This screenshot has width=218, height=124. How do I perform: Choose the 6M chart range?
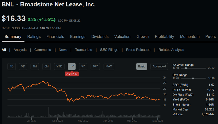tap(46, 66)
